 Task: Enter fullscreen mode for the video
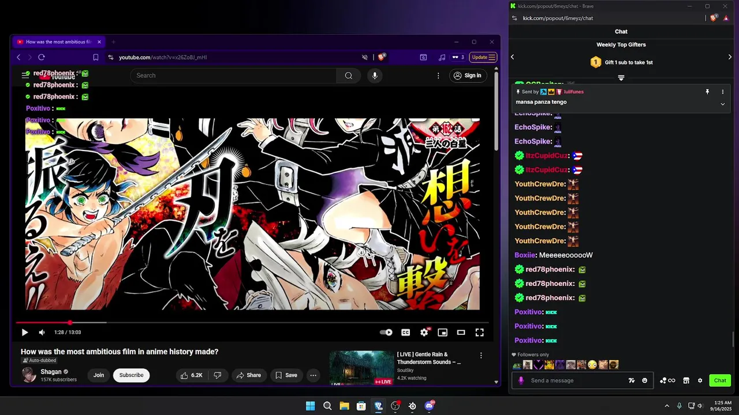pos(479,333)
